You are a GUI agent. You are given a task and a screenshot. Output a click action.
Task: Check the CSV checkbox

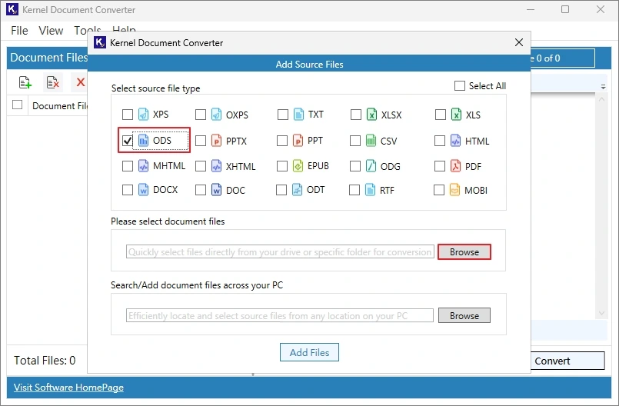[355, 141]
